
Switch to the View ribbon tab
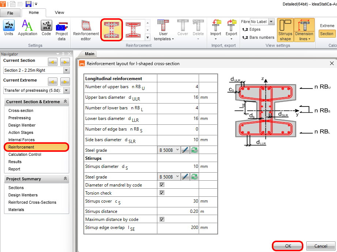tap(59, 12)
